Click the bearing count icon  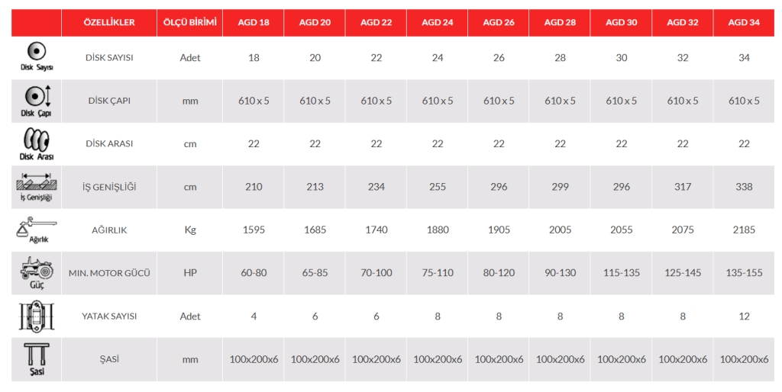(36, 316)
